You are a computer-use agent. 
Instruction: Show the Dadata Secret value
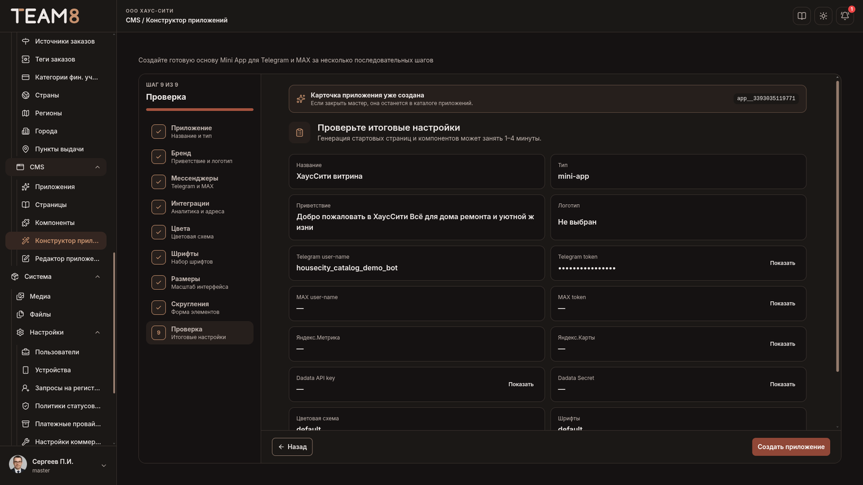[x=782, y=384]
